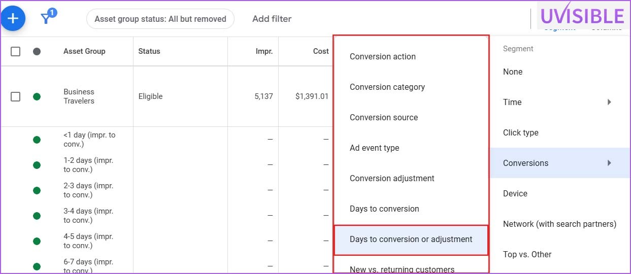Choose Conversion source segment
This screenshot has height=274, width=631.
384,117
